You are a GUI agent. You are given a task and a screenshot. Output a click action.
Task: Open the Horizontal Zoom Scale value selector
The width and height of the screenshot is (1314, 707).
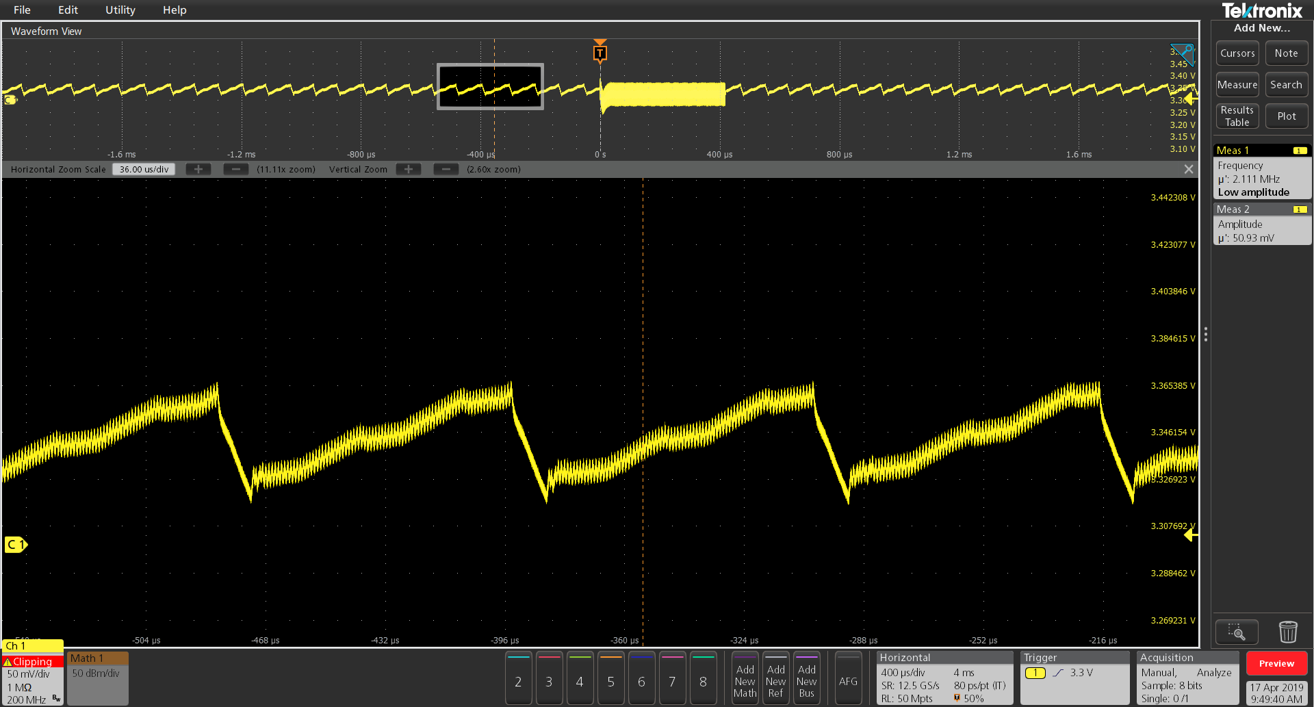click(143, 169)
